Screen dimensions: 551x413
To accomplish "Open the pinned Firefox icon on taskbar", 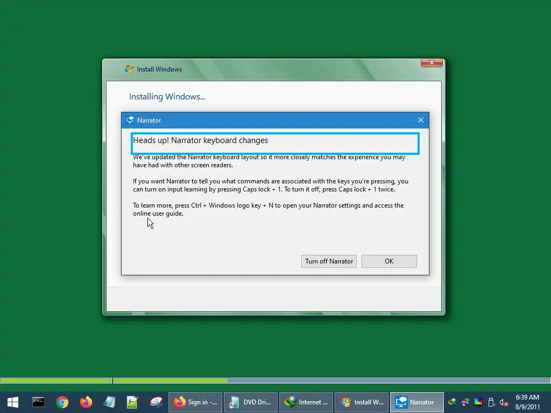I will pos(86,402).
